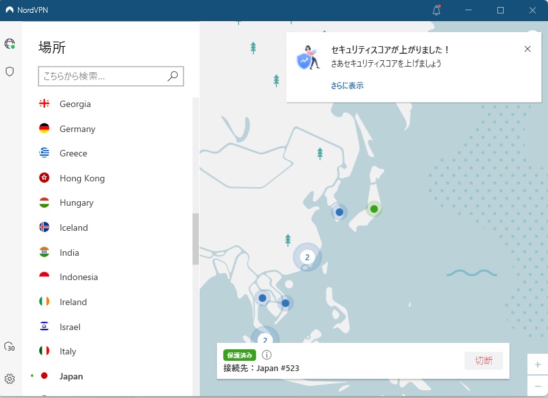This screenshot has width=548, height=398.
Task: Select India in the country list
Action: [x=69, y=253]
